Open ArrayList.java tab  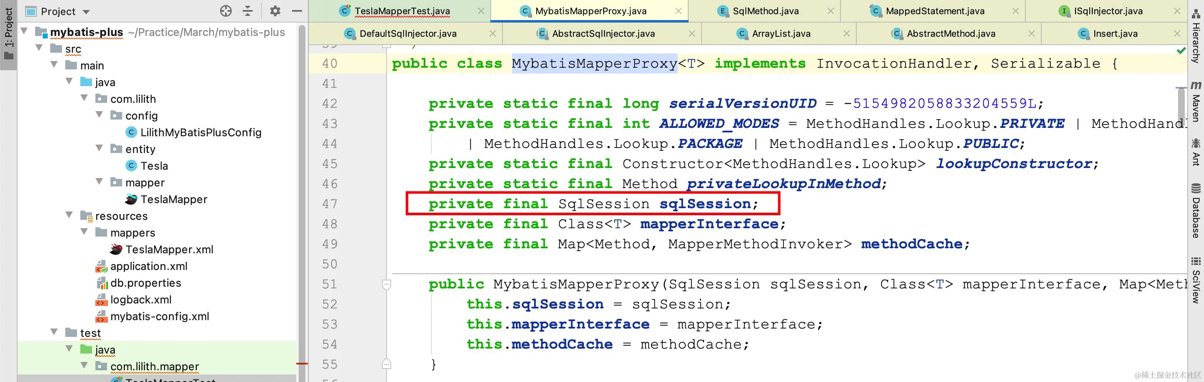coord(781,33)
